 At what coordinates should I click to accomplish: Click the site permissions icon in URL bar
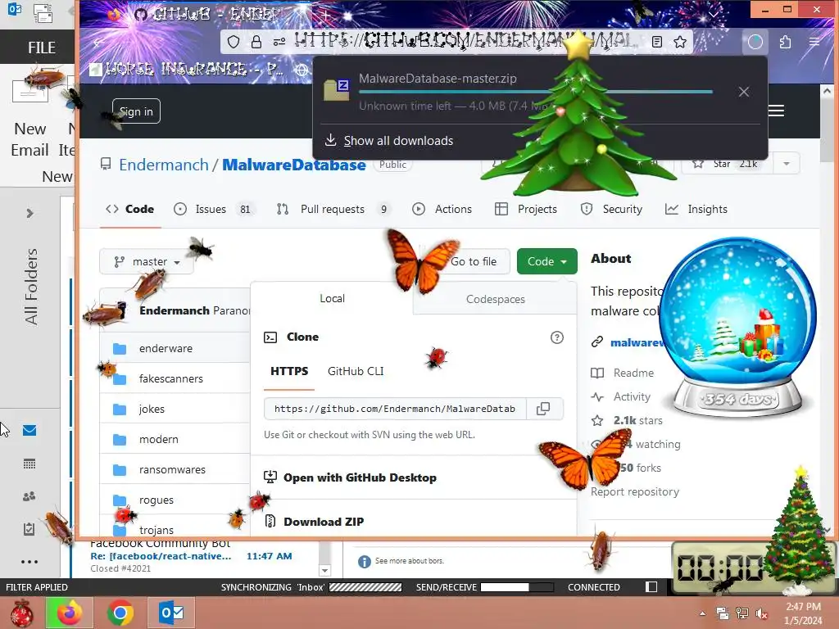[279, 42]
